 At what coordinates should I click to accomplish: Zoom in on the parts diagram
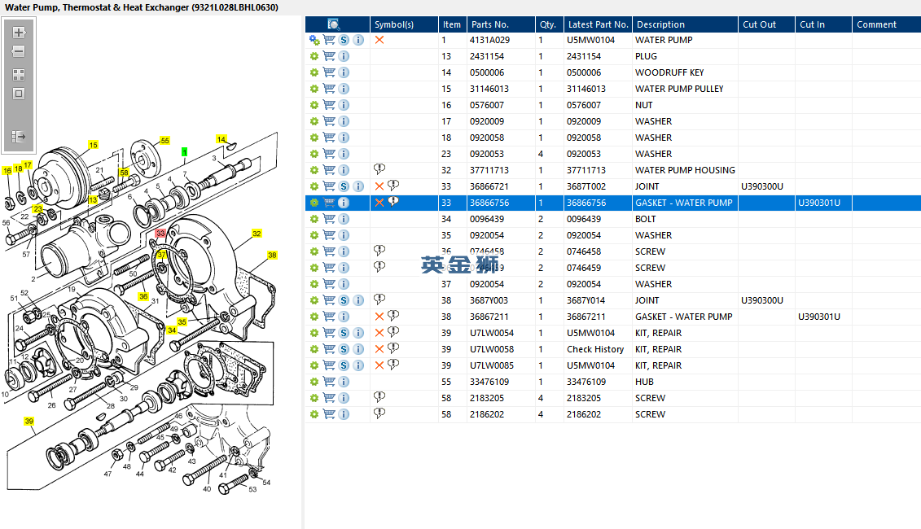point(19,33)
